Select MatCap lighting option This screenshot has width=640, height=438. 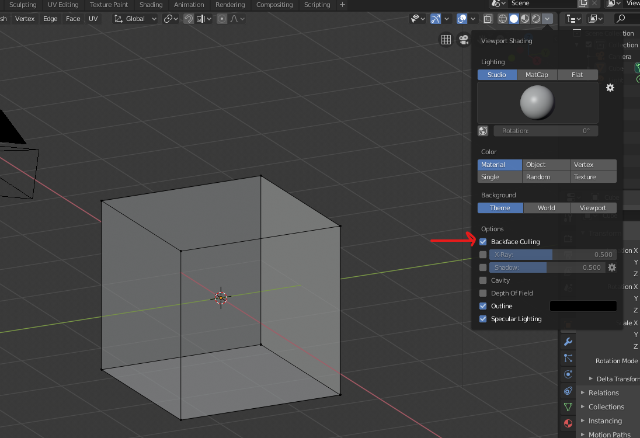click(537, 75)
